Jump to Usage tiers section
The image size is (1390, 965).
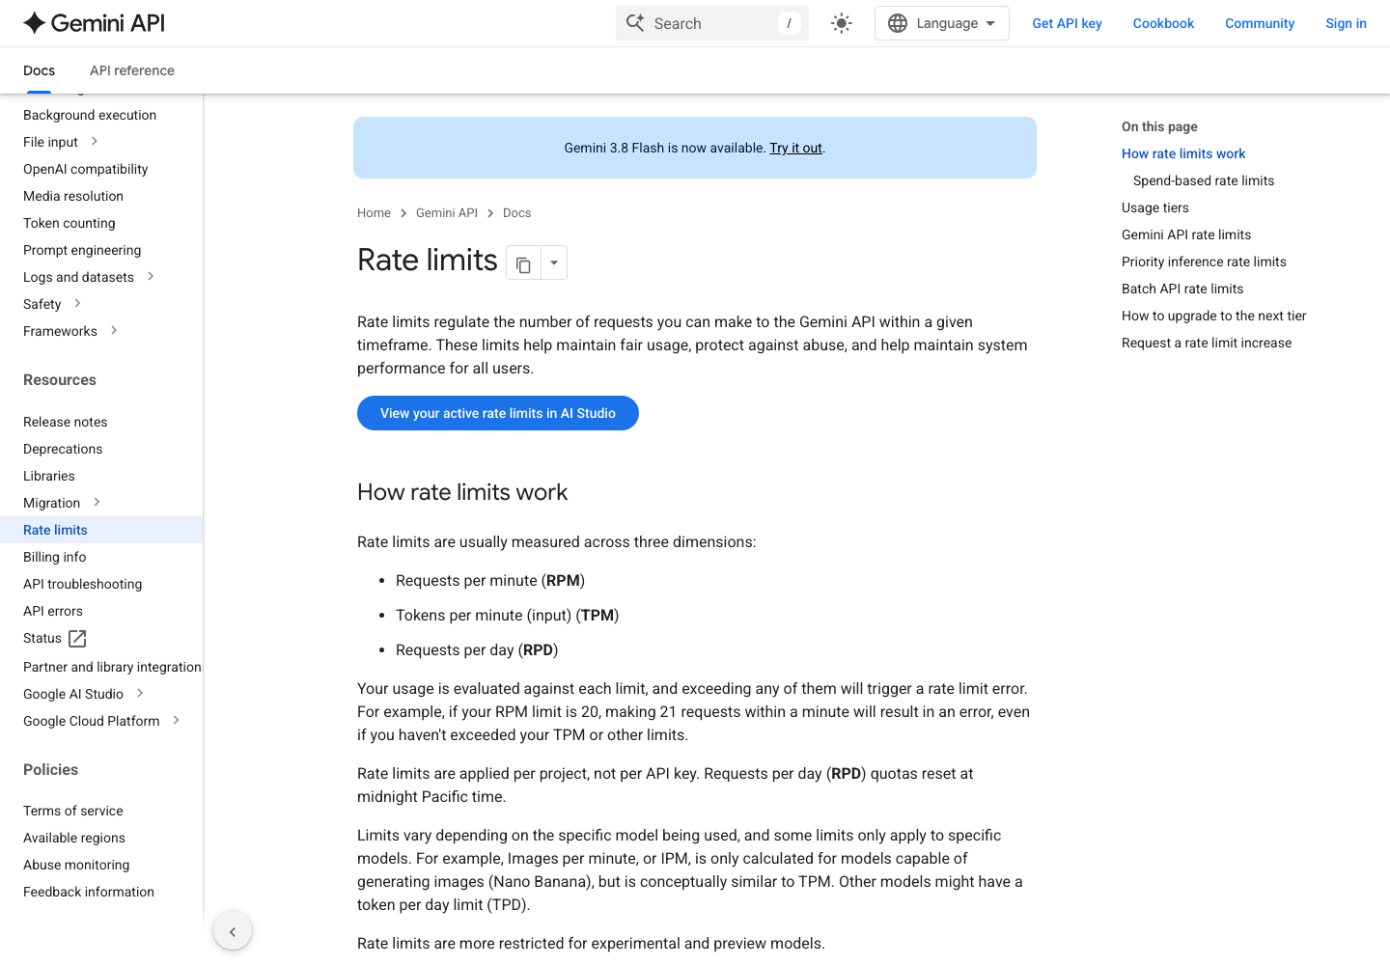1155,207
